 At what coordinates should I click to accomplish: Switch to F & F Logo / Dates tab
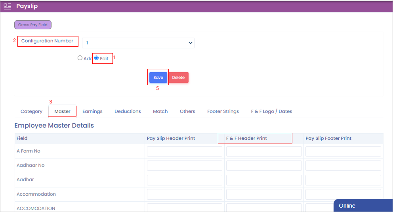[271, 111]
